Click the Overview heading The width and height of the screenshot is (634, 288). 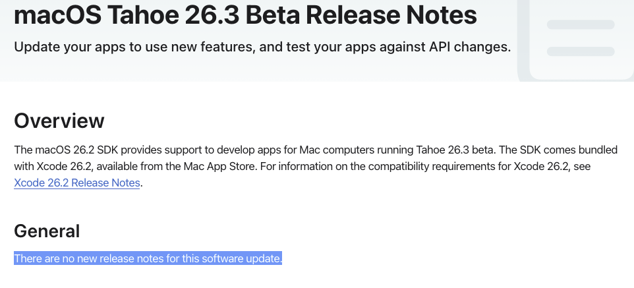[x=59, y=121]
